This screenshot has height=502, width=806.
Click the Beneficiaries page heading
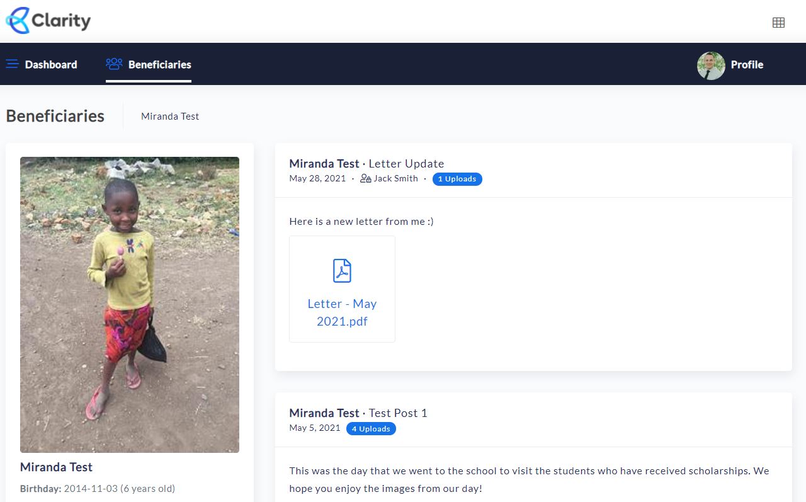pyautogui.click(x=55, y=116)
